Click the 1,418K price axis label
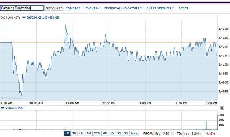 (224, 29)
